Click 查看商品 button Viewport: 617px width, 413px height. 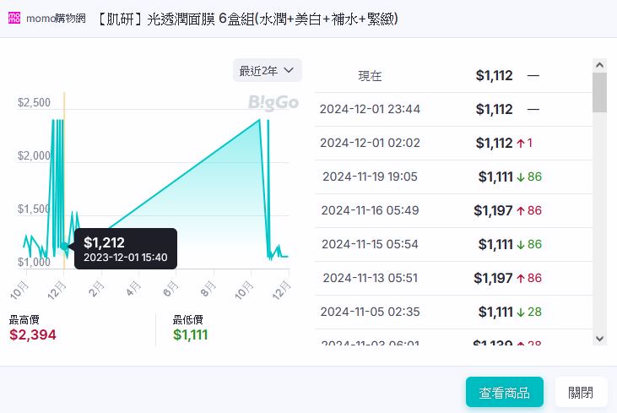pos(504,392)
